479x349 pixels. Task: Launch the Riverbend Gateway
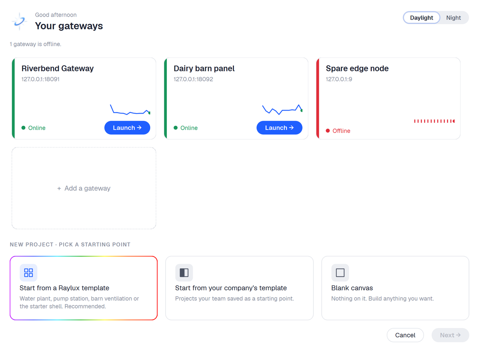(127, 128)
